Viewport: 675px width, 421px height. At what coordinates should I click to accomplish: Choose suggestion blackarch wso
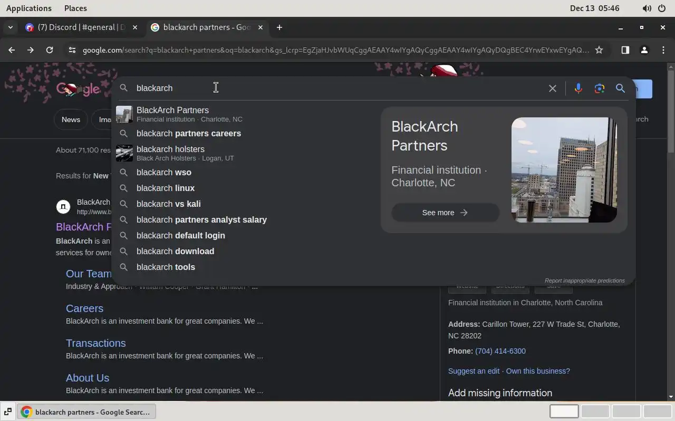[x=245, y=172]
